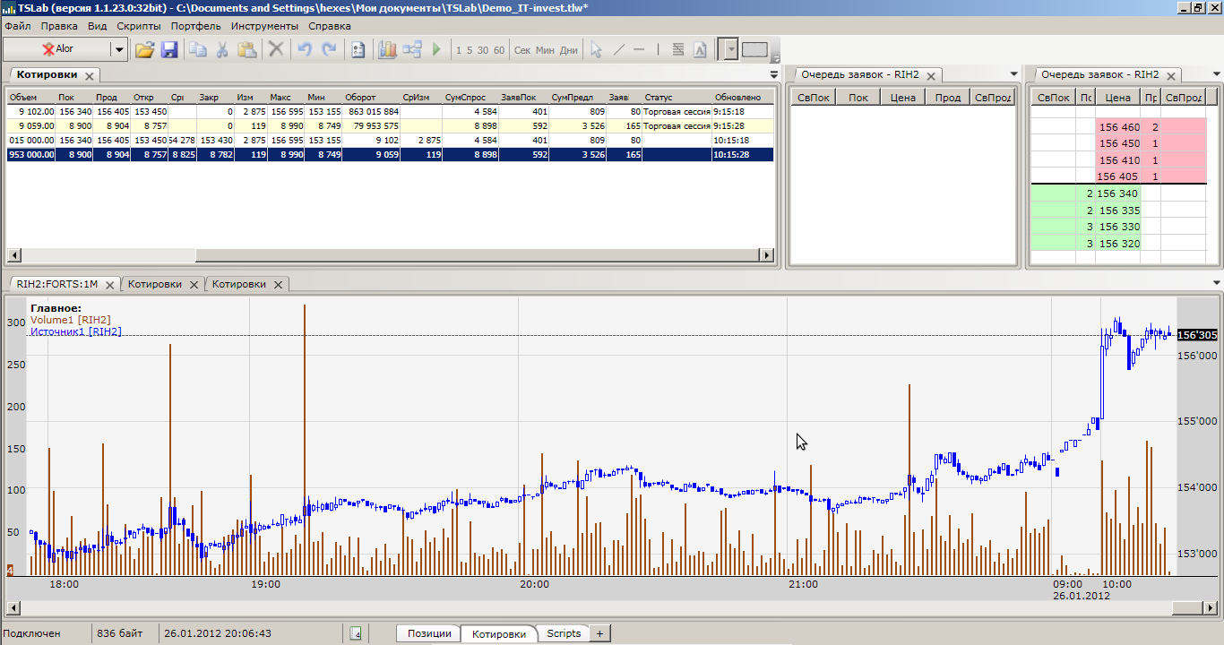Click the undo arrow in the toolbar

click(x=305, y=50)
